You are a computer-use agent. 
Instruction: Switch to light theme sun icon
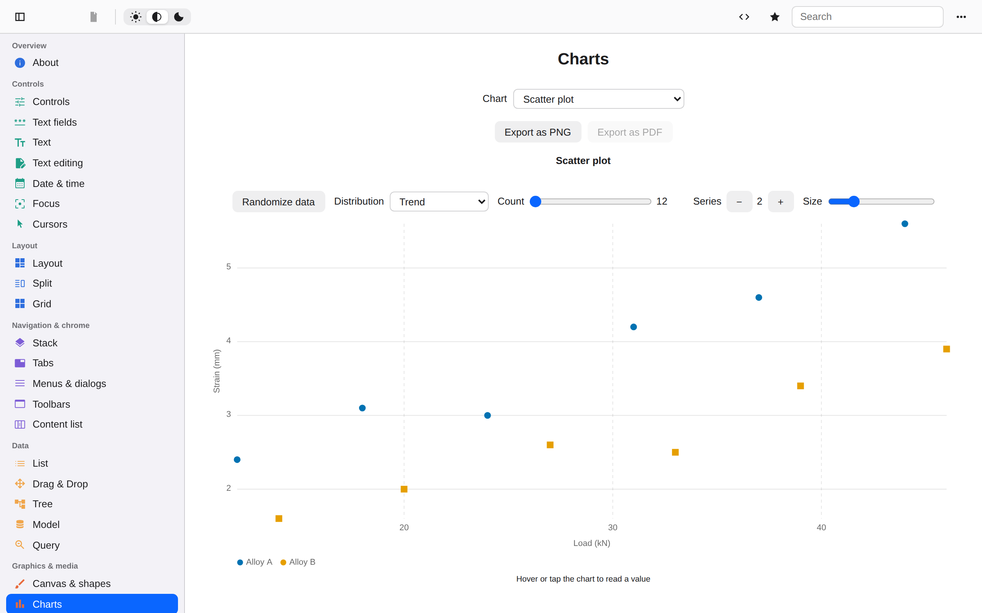[x=135, y=16]
